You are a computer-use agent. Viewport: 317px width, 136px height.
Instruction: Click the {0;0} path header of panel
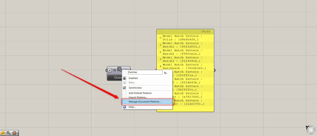(206, 31)
